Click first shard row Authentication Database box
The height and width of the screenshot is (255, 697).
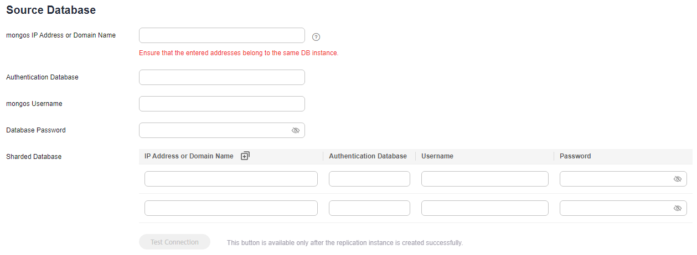pyautogui.click(x=369, y=179)
